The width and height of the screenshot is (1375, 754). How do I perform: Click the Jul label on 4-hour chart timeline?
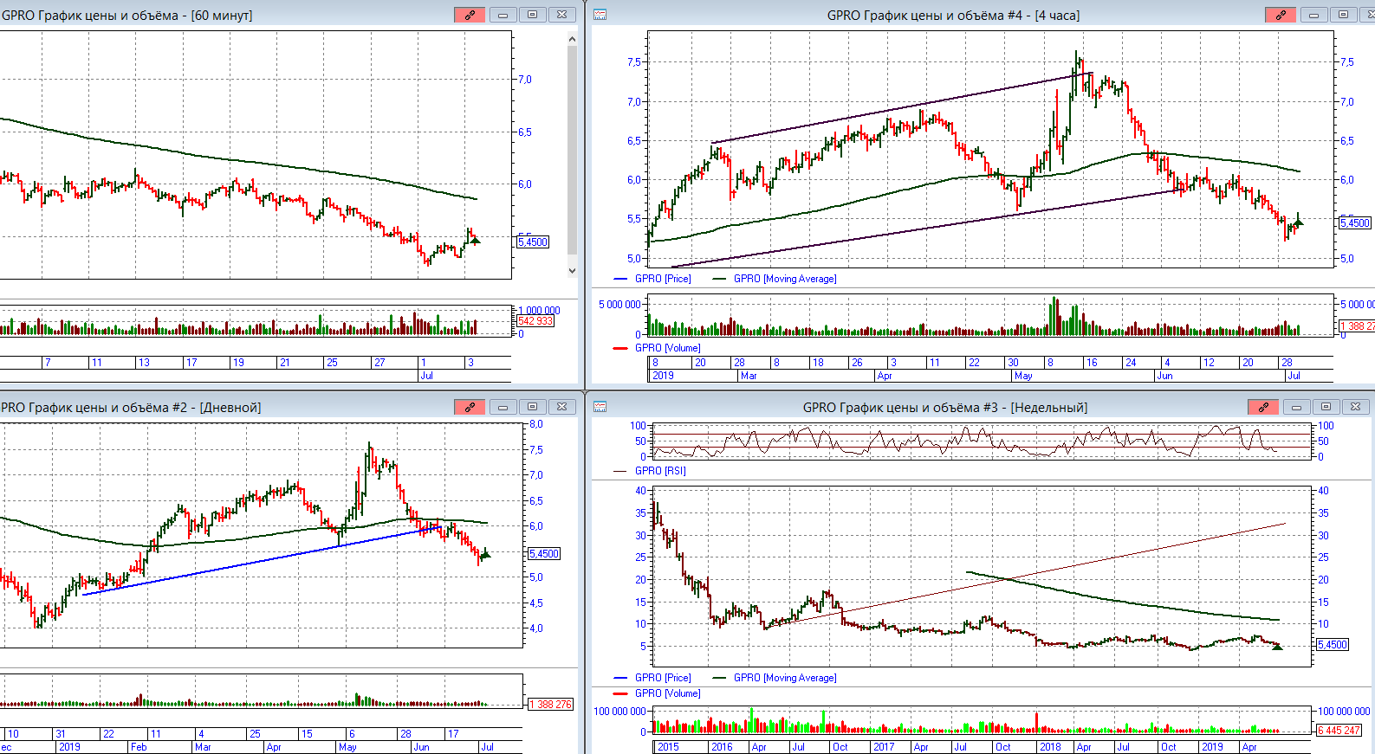coord(1294,376)
